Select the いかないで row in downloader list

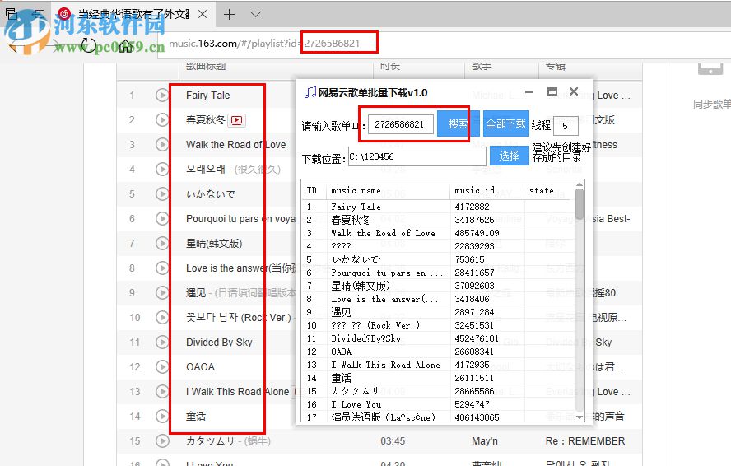coord(438,259)
